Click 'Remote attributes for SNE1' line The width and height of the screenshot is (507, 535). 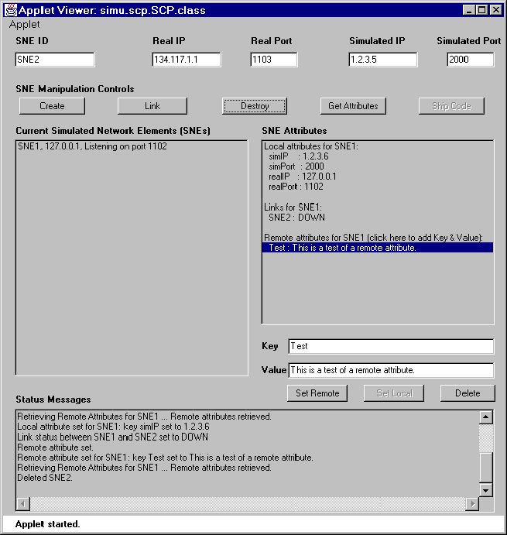tap(373, 237)
